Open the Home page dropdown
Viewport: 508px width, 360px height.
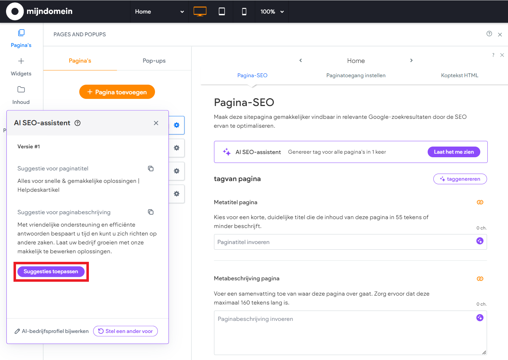tap(159, 11)
